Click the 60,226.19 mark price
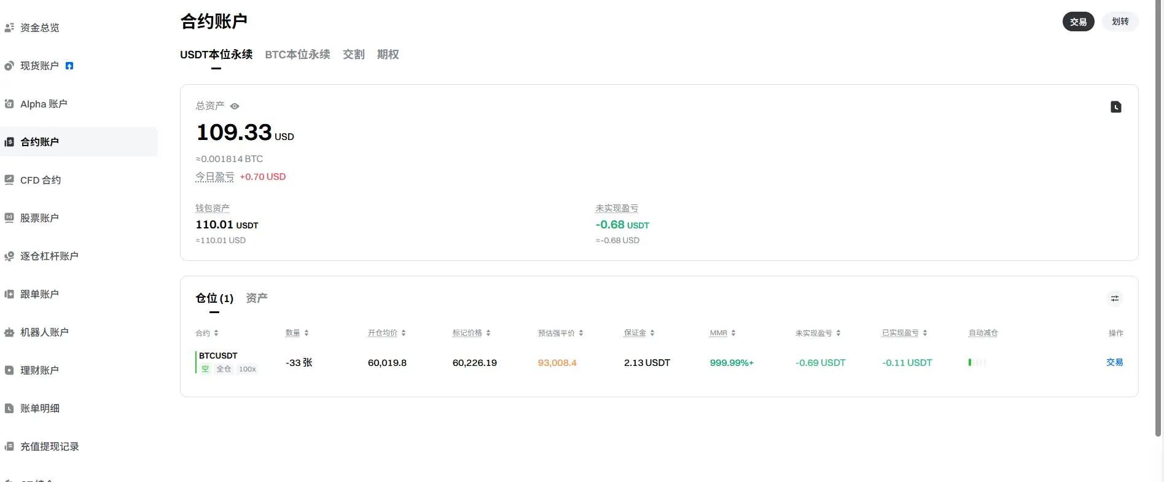The width and height of the screenshot is (1164, 482). coord(475,363)
